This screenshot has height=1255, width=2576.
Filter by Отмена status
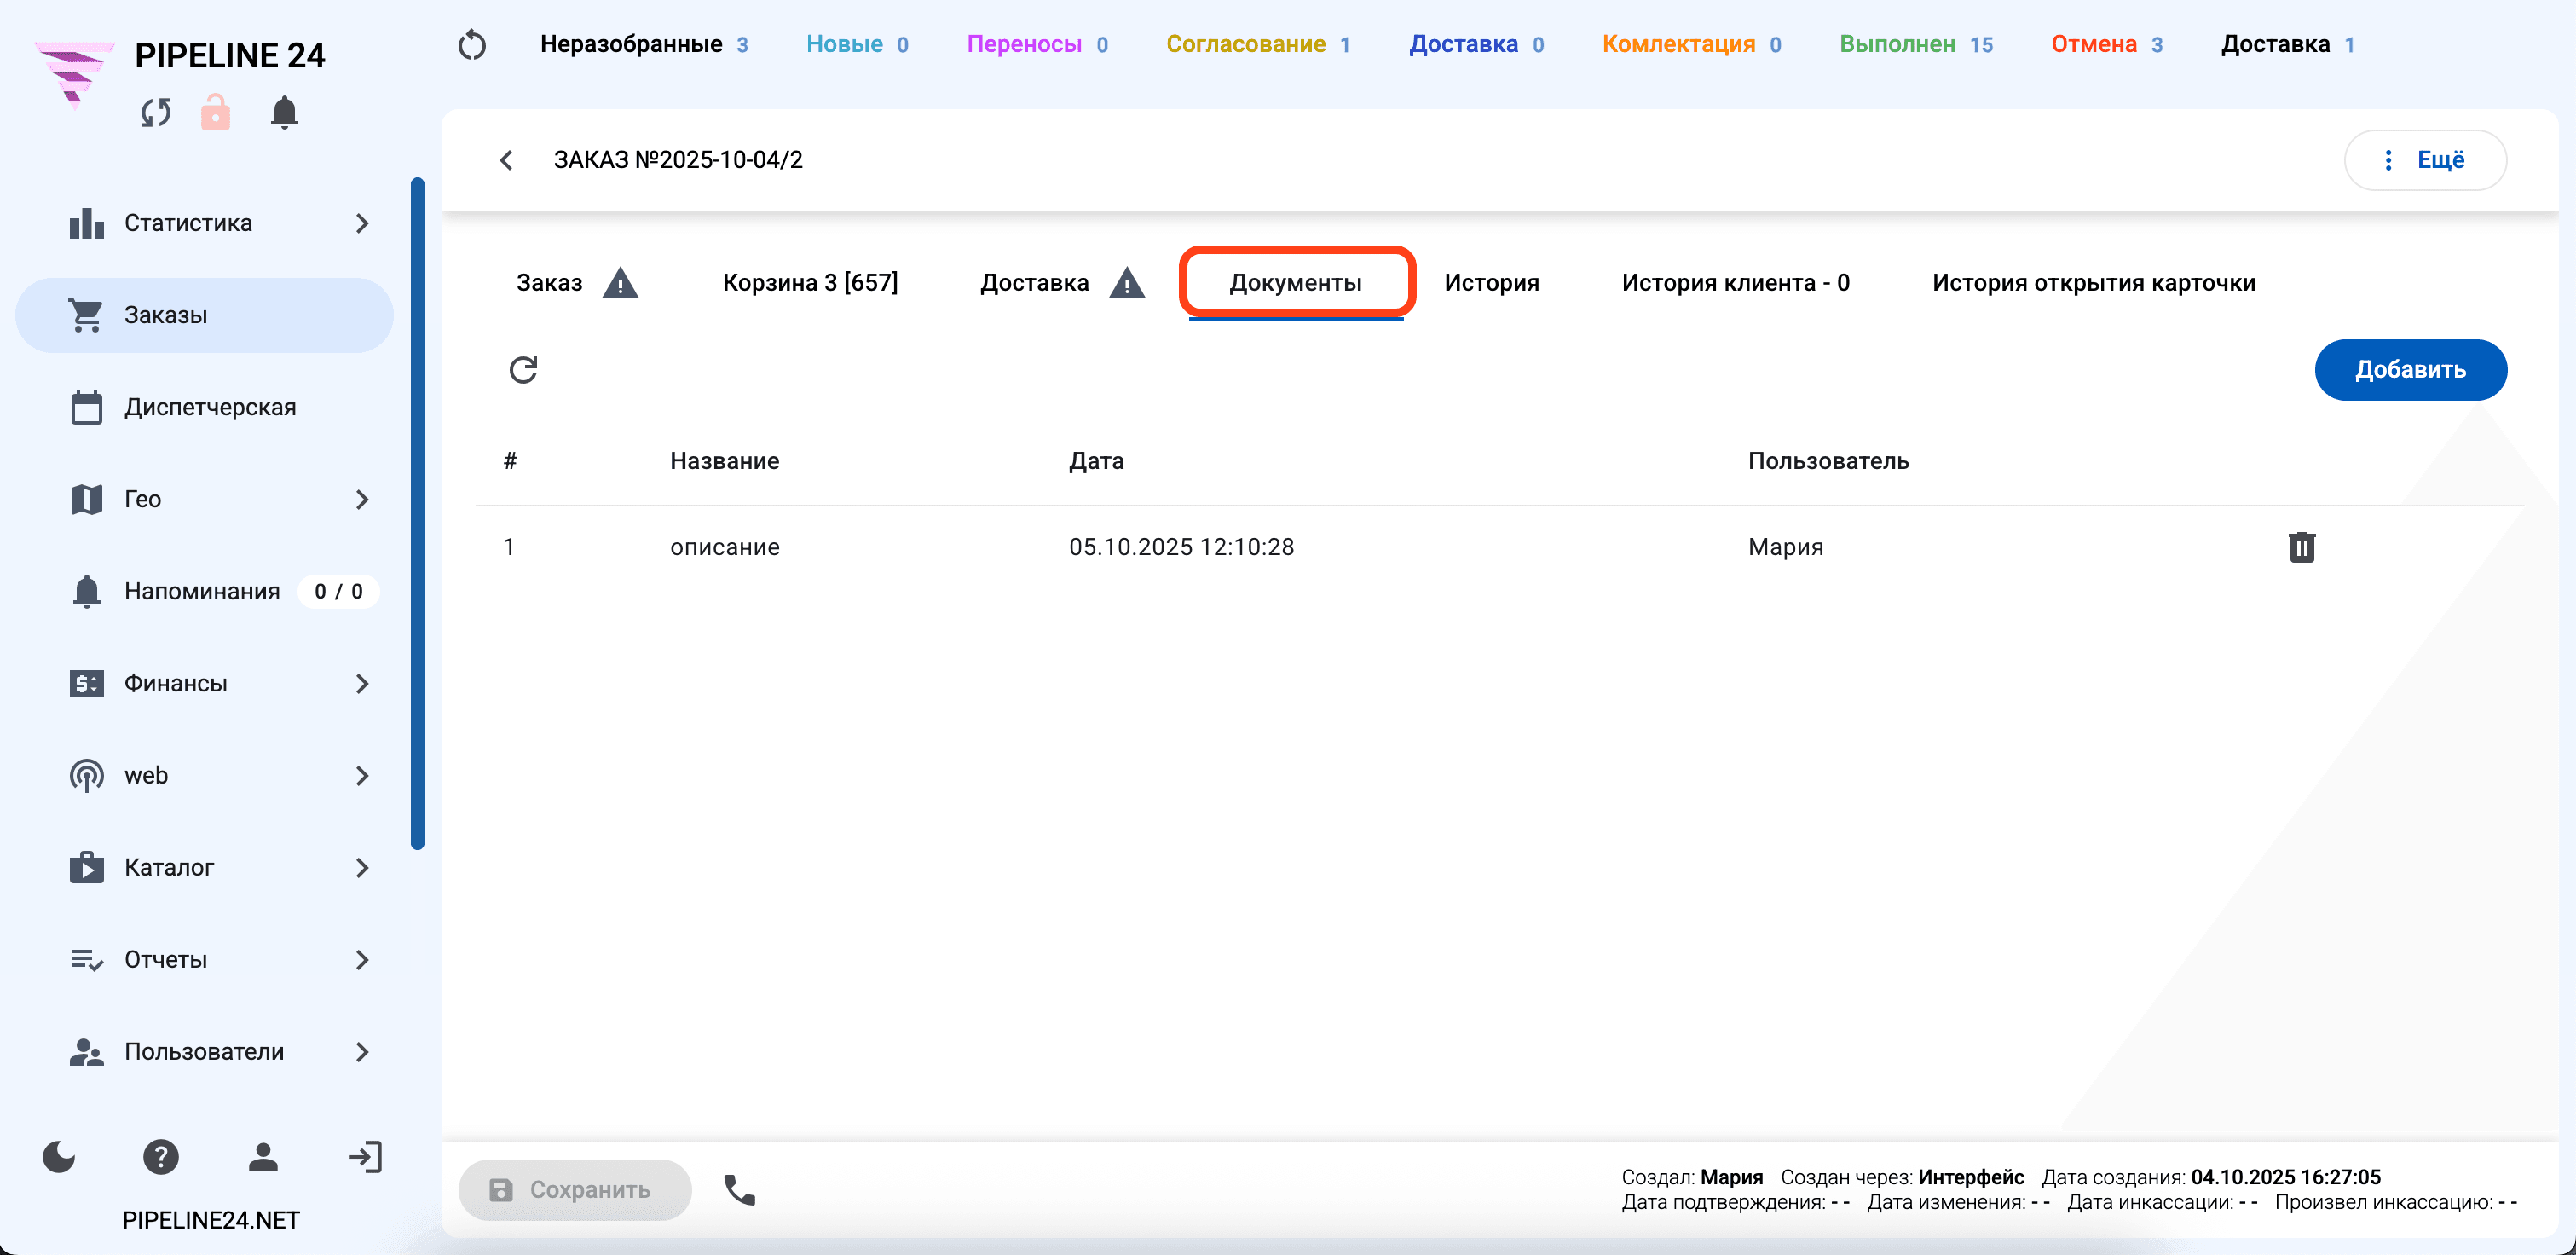[2107, 45]
